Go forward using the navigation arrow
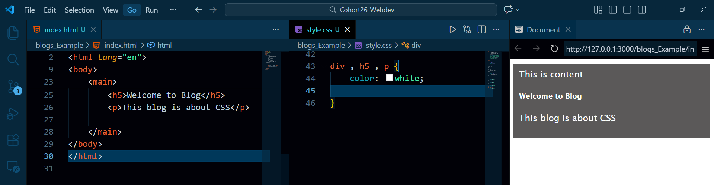The height and width of the screenshot is (185, 714). (213, 10)
